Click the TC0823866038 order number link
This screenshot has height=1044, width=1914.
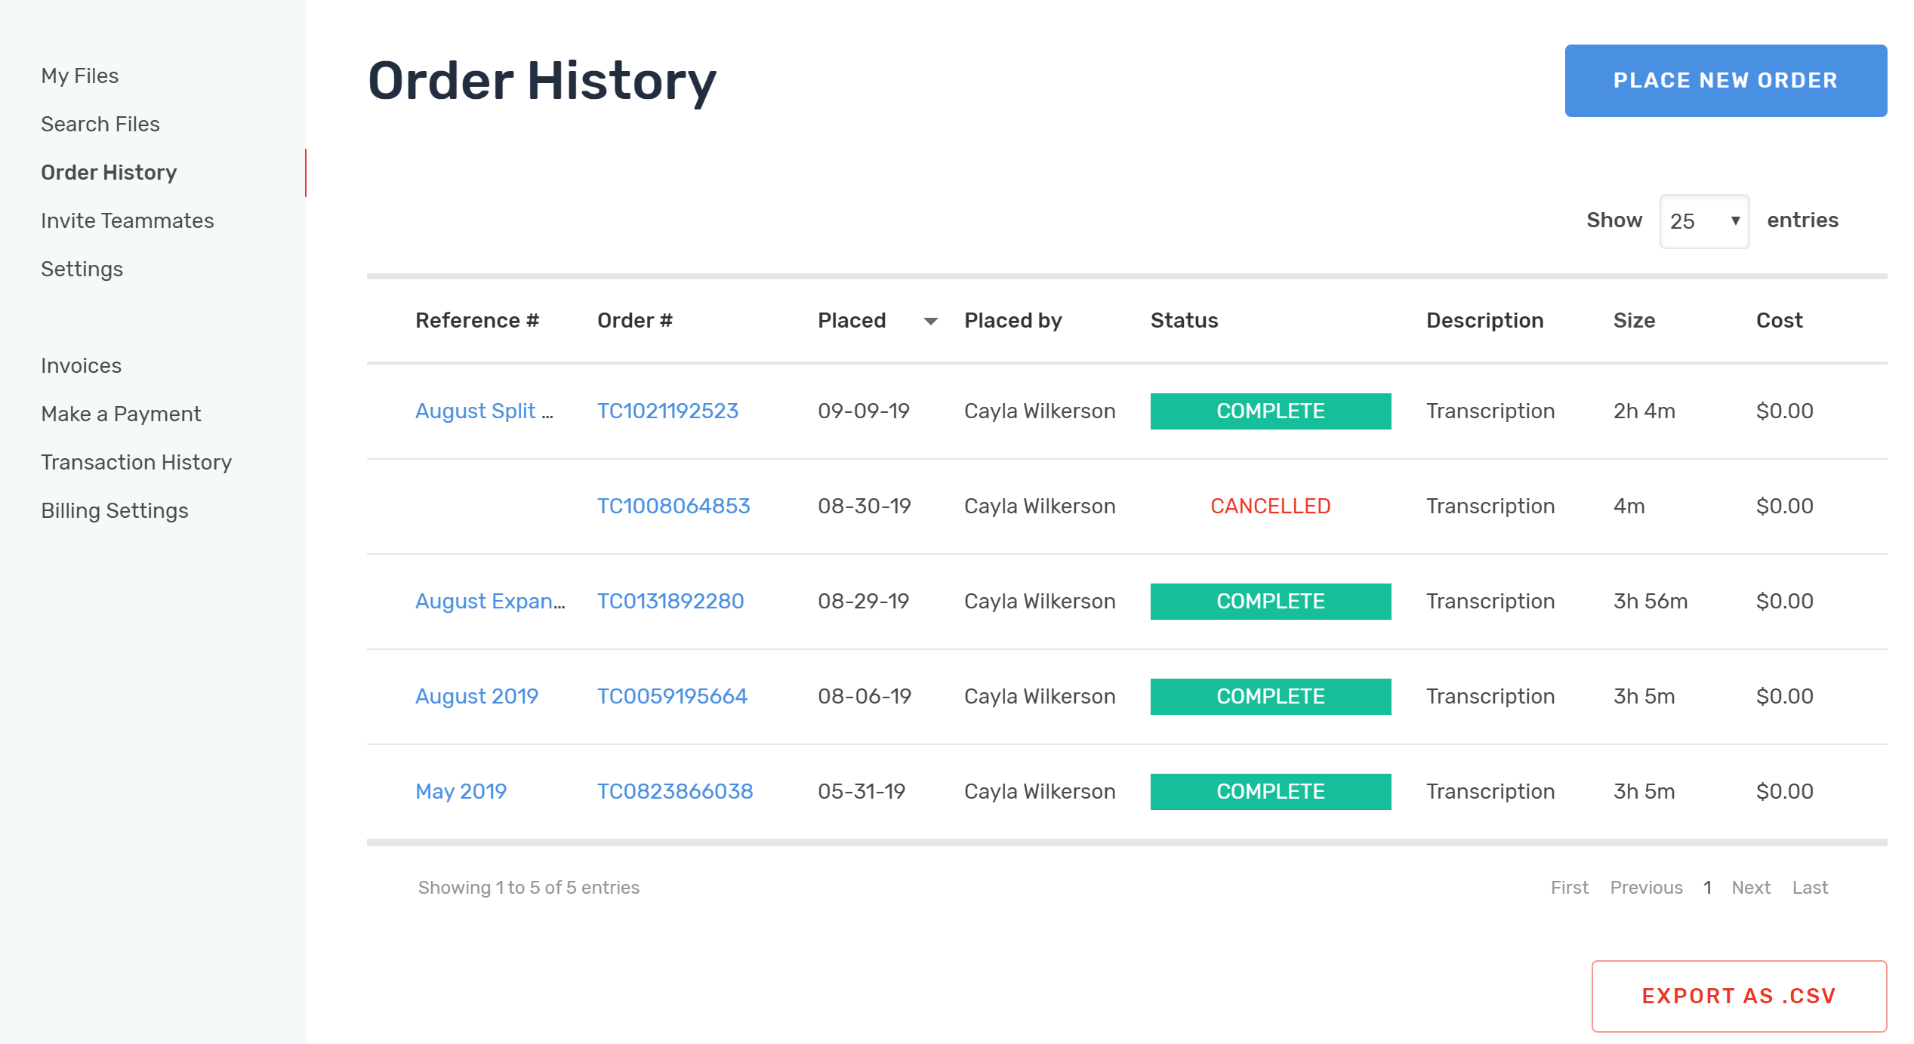click(x=672, y=790)
